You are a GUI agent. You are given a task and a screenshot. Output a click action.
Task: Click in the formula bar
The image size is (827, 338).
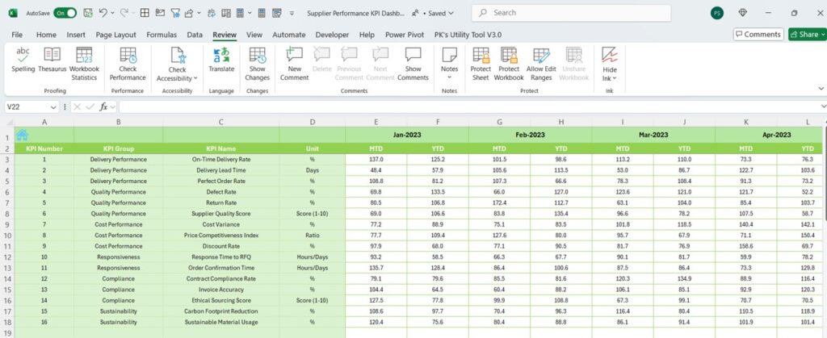(469, 106)
